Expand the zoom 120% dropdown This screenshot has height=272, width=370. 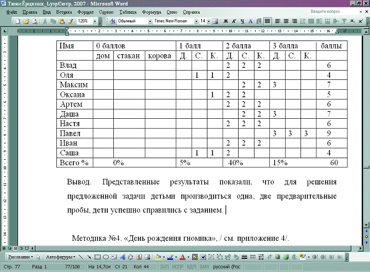click(95, 21)
